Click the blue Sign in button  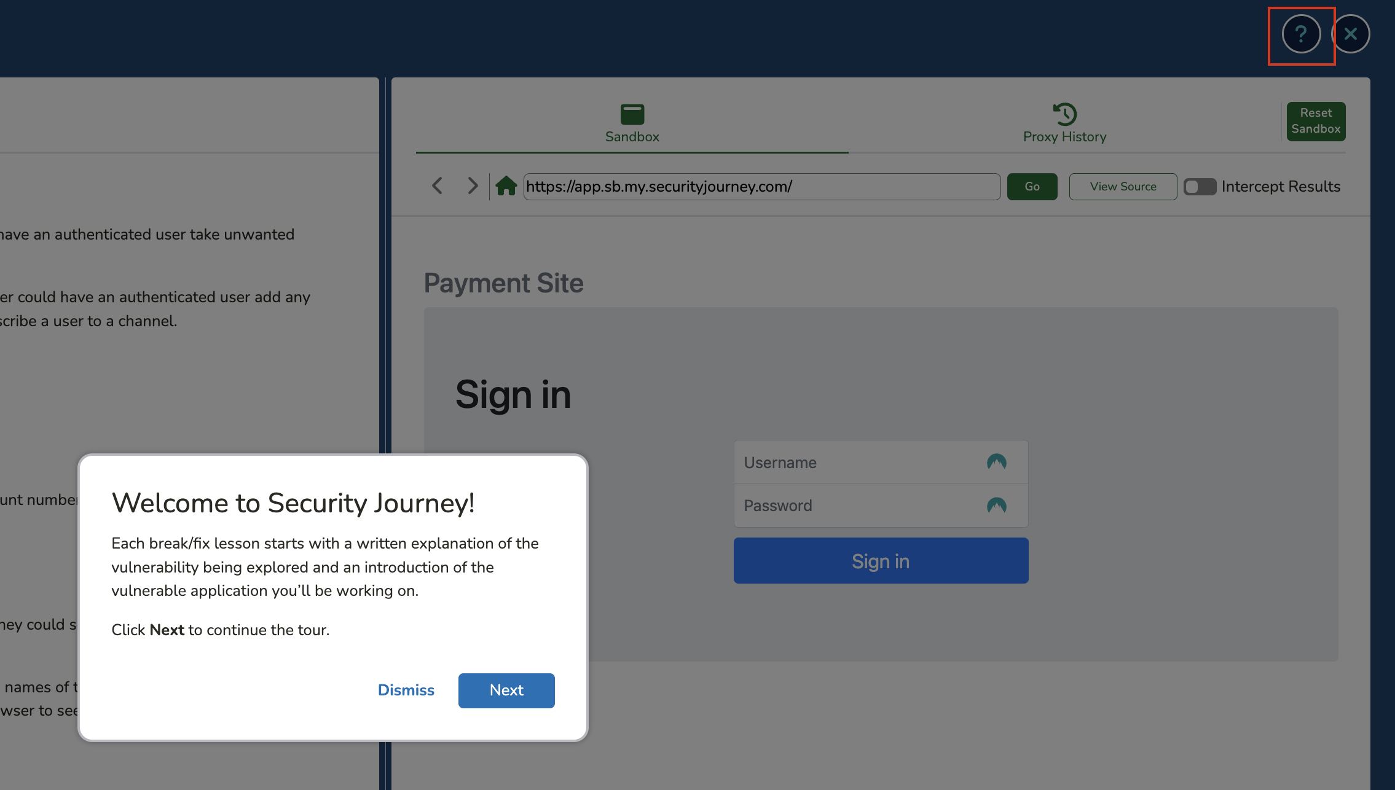(x=881, y=561)
